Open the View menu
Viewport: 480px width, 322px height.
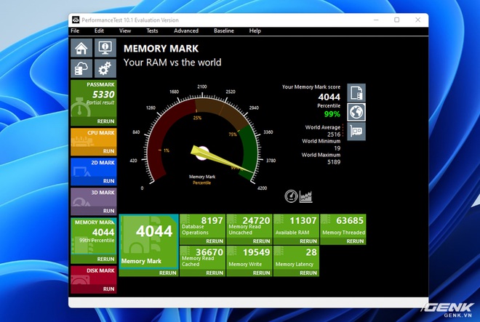point(125,31)
